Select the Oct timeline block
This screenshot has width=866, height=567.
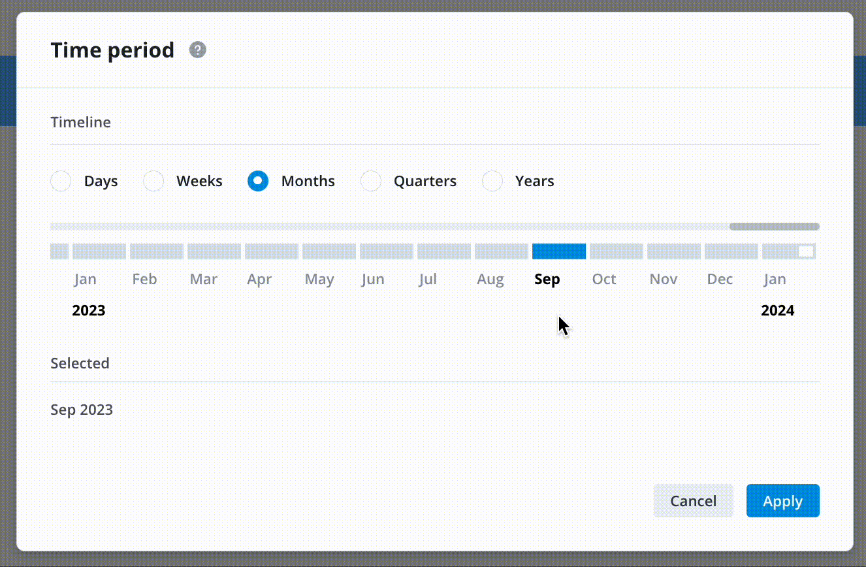tap(617, 251)
